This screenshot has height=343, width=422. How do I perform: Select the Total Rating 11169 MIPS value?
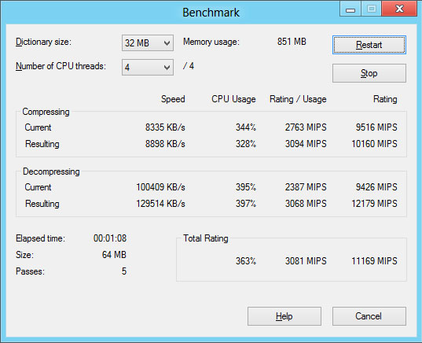click(374, 261)
